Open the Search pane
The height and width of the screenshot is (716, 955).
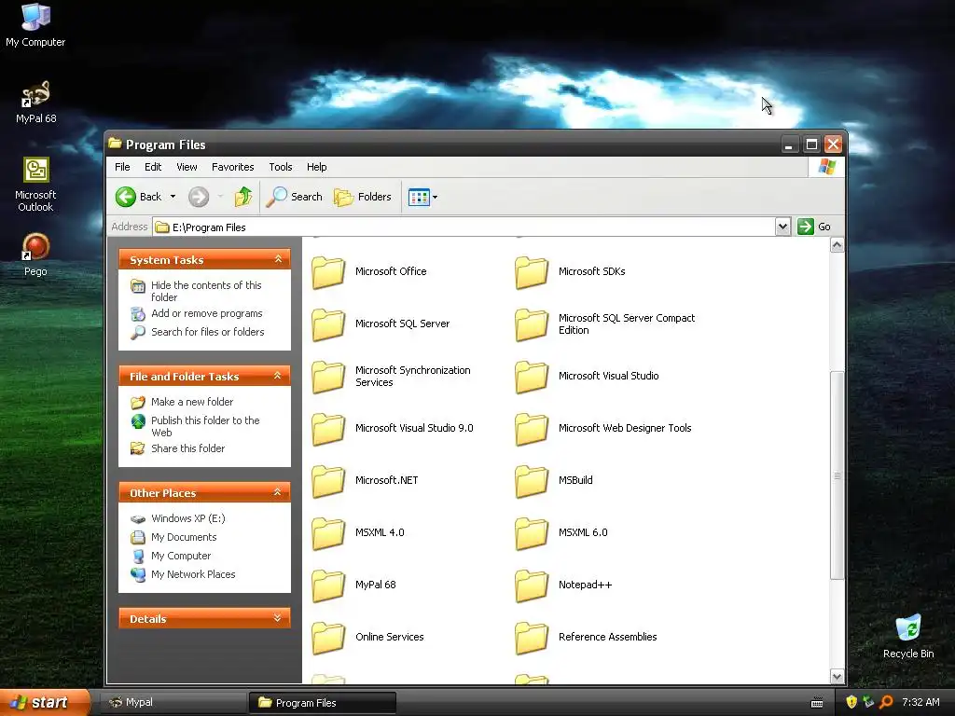294,197
